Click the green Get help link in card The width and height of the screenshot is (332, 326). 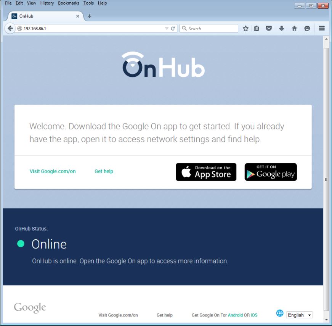(x=104, y=171)
